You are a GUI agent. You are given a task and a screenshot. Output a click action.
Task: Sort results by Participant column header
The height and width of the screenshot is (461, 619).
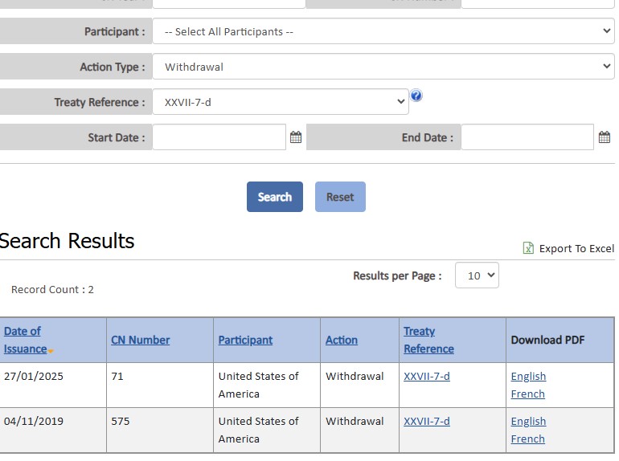click(x=245, y=340)
